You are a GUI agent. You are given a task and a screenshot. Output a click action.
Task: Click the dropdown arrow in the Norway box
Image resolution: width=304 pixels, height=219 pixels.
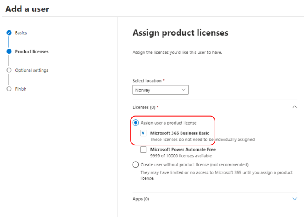coord(183,90)
